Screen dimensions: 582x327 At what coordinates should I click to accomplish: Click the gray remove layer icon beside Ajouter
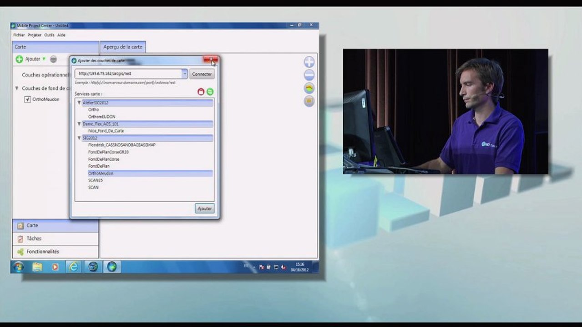(x=53, y=59)
